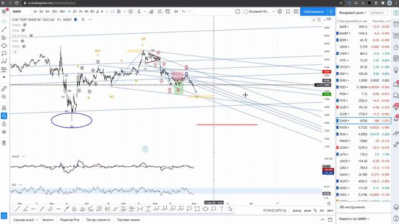Toggle the лог logarithmic scale
Image resolution: width=399 pixels, height=224 pixels.
[x=322, y=210]
